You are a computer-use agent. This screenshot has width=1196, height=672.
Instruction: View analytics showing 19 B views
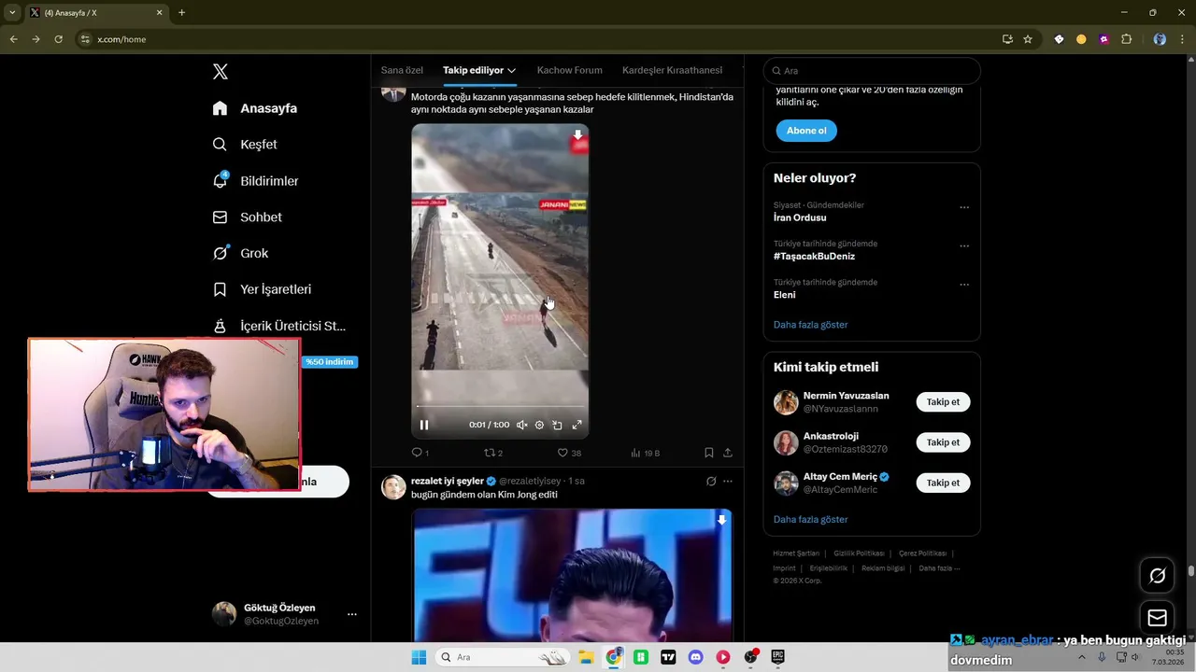click(645, 453)
